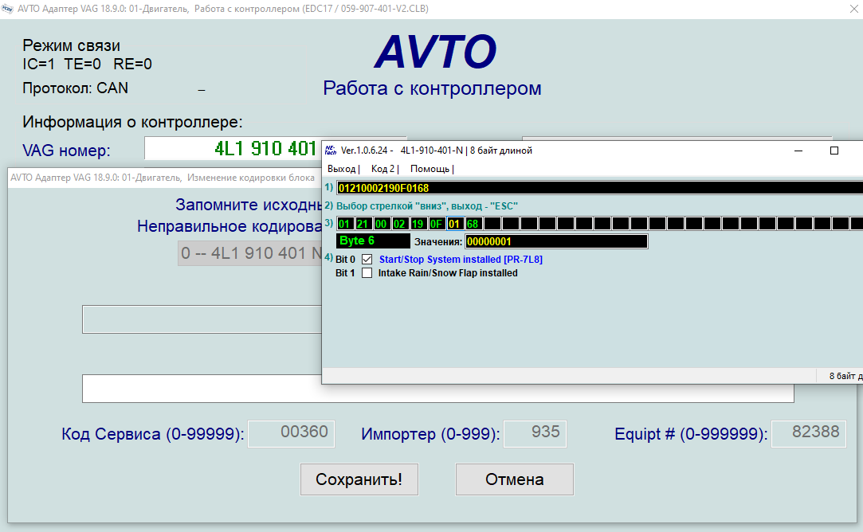Image resolution: width=863 pixels, height=532 pixels.
Task: Select byte cell with value 19
Action: point(418,224)
